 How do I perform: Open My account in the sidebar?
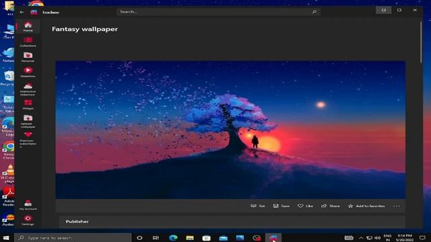tap(28, 205)
